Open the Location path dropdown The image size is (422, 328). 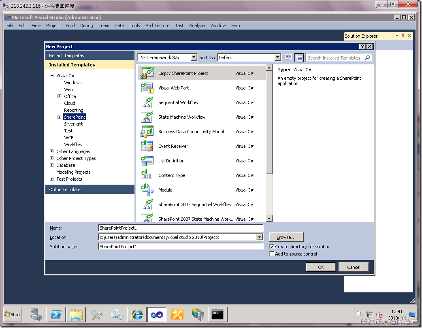[x=260, y=237]
